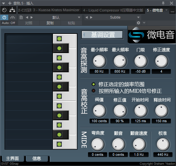The width and height of the screenshot is (176, 166).
Task: Toggle the plugin power bypass button
Action: click(x=4, y=17)
